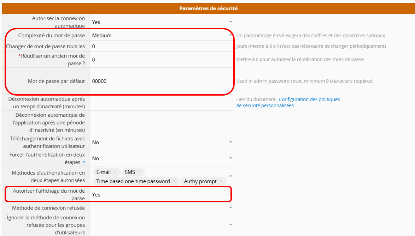
Task: Open the Configuration des politiques de sécurité link
Action: click(288, 102)
